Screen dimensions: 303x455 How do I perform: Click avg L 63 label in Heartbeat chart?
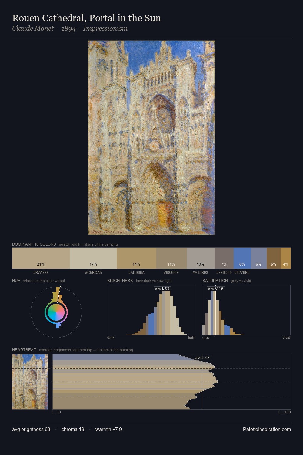(x=202, y=358)
